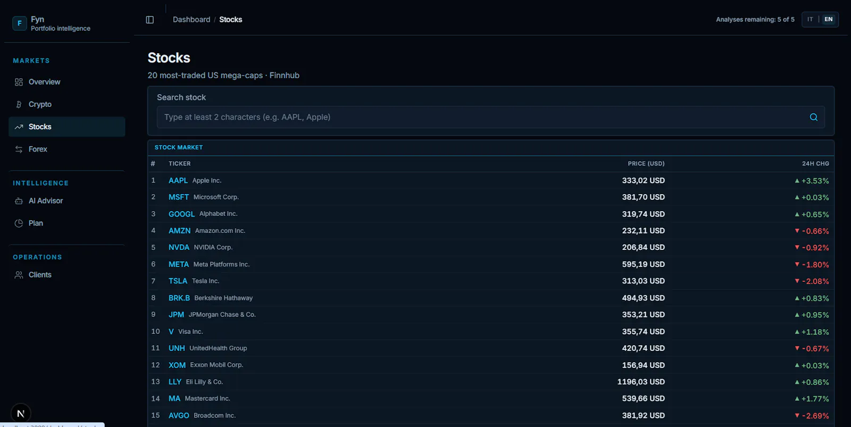This screenshot has height=427, width=851.
Task: Click the Clients people icon
Action: 19,275
